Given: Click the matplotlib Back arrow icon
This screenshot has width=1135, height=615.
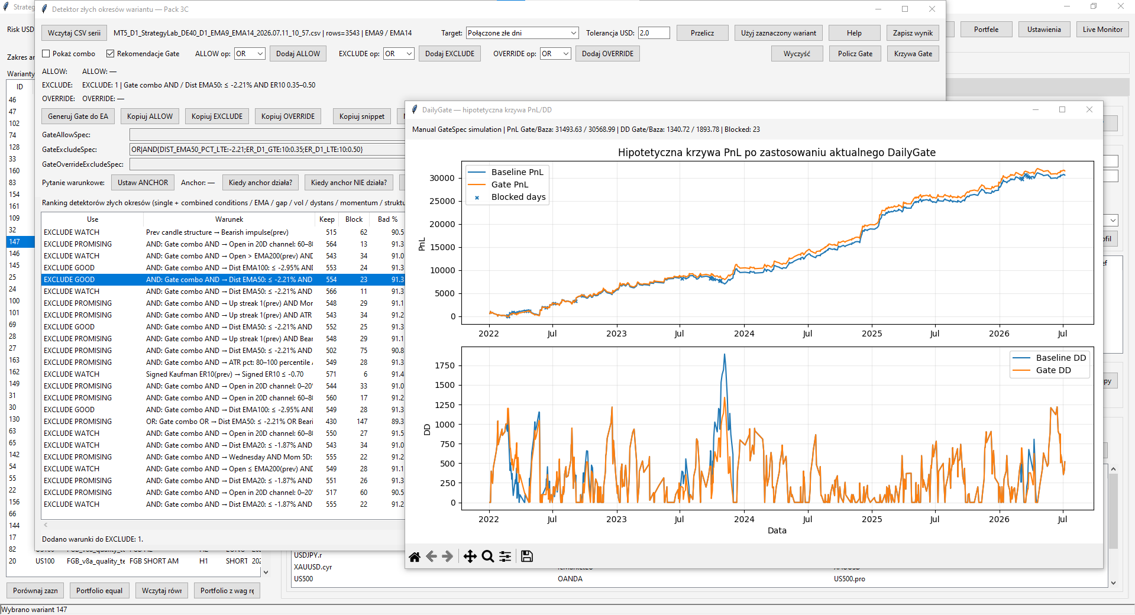Looking at the screenshot, I should click(x=431, y=556).
